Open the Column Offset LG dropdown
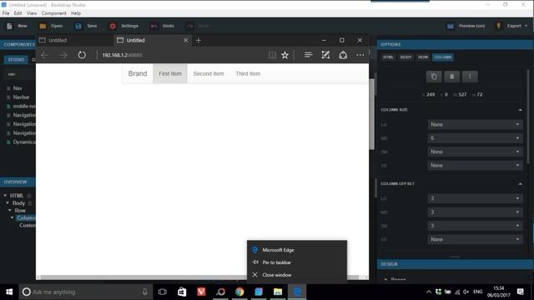 coord(475,198)
